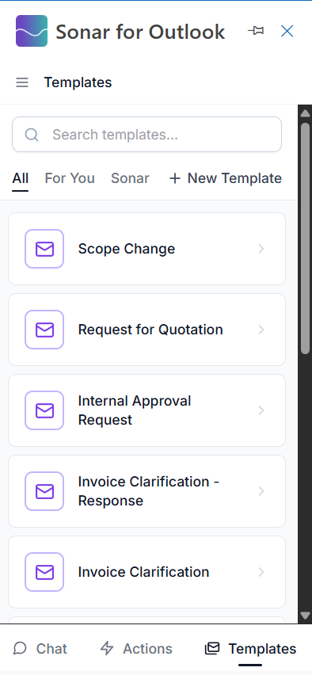Go to the Chat tab label
Viewport: 312px width, 675px height.
tap(51, 648)
